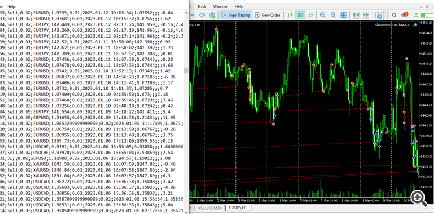This screenshot has width=435, height=214.
Task: Click the connection level LVL icon
Action: coord(416,15)
